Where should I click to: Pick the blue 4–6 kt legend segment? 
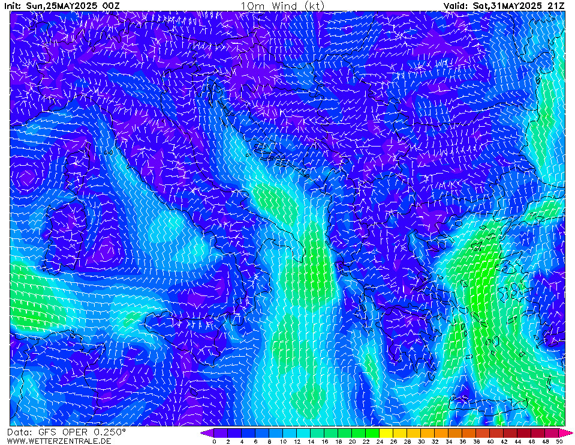249,433
